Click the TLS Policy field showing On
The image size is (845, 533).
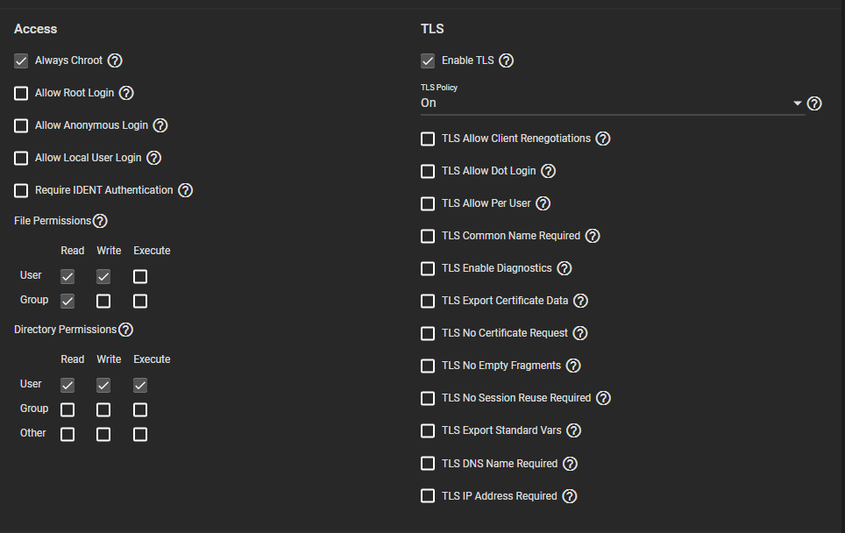point(605,103)
